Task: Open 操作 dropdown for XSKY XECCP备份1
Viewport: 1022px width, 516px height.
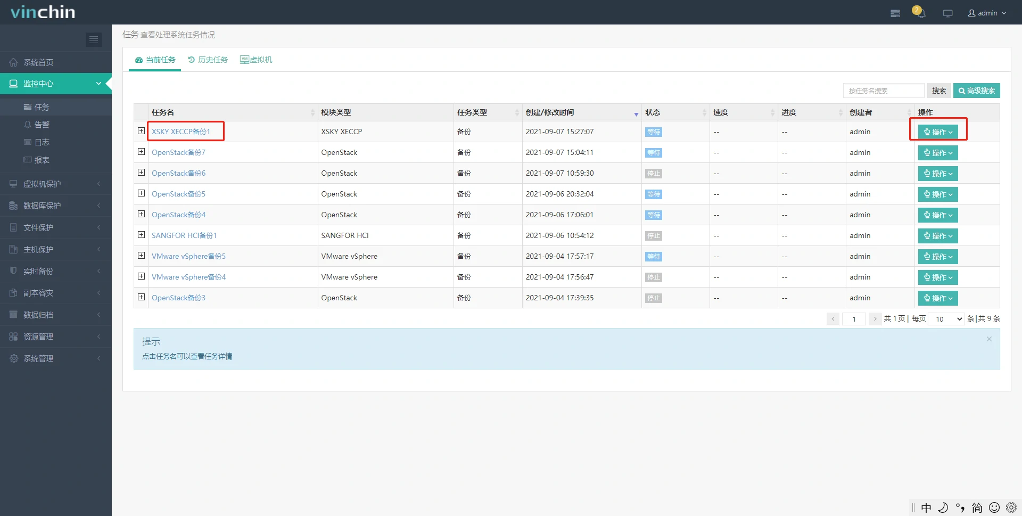Action: coord(938,132)
